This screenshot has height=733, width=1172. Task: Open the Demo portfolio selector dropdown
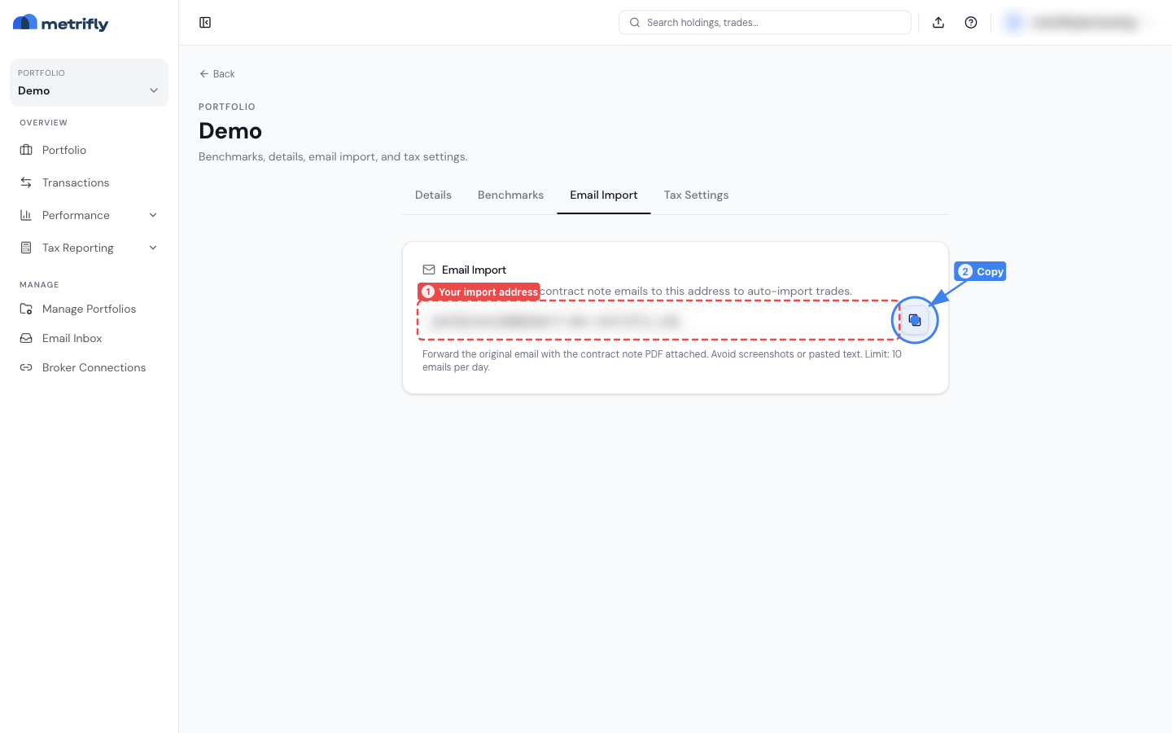pos(89,82)
